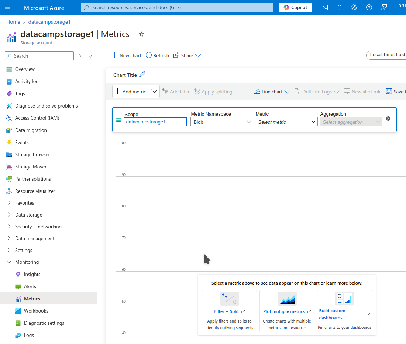Go to Home breadcrumb

[x=13, y=22]
